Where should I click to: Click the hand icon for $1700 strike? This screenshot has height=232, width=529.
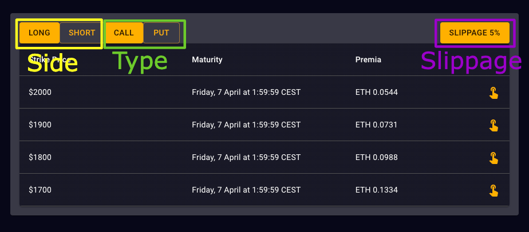click(x=493, y=190)
